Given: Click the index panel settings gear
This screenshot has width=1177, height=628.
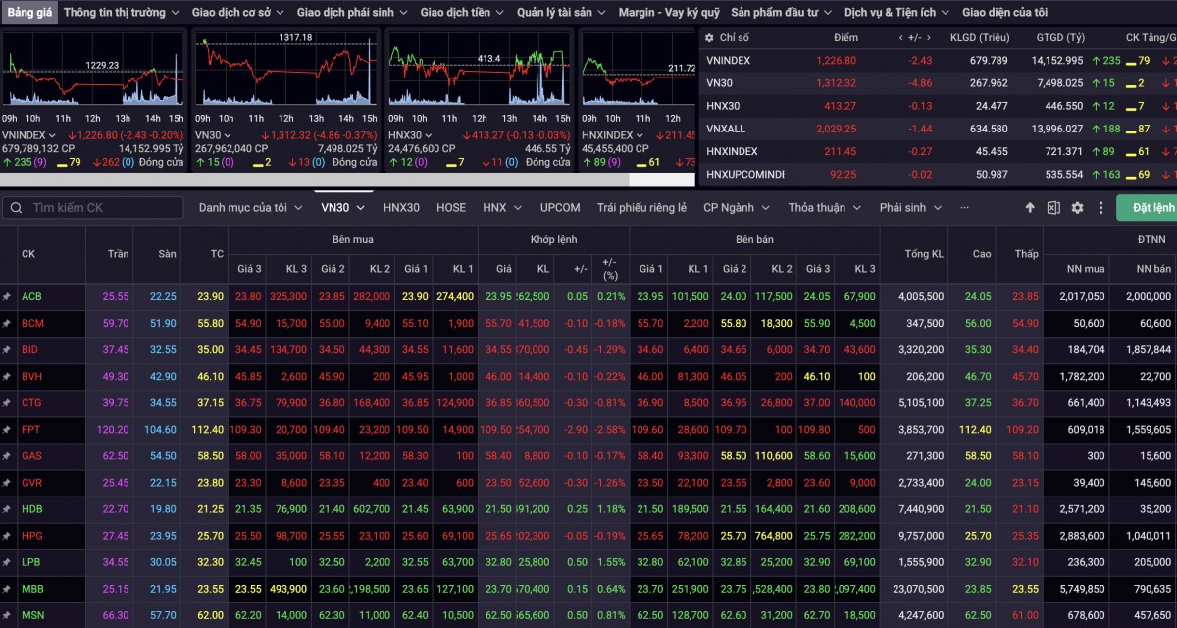Looking at the screenshot, I should 710,37.
